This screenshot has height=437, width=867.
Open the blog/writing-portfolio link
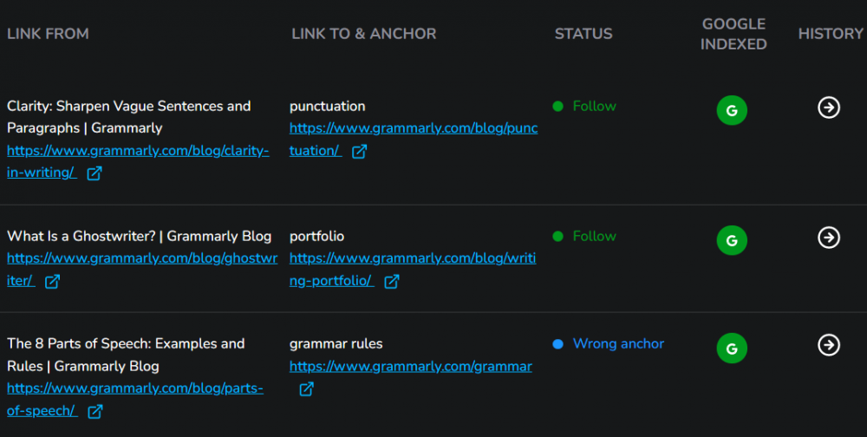tap(413, 270)
